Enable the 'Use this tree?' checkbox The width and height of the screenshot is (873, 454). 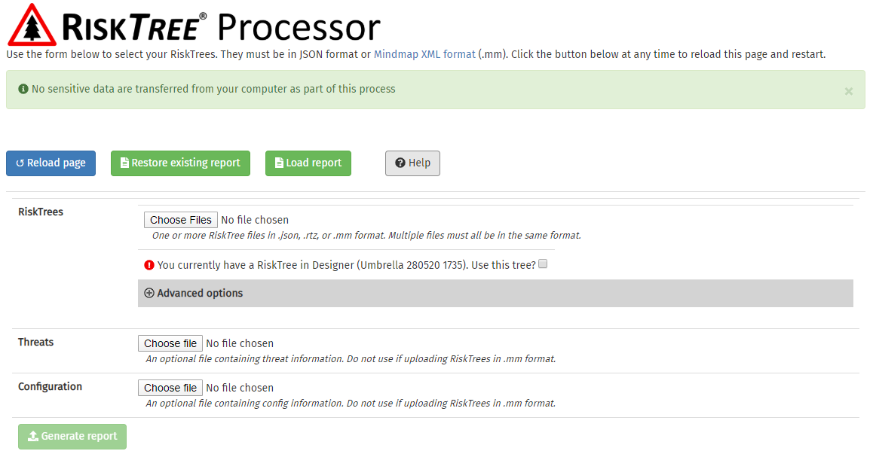pyautogui.click(x=544, y=264)
